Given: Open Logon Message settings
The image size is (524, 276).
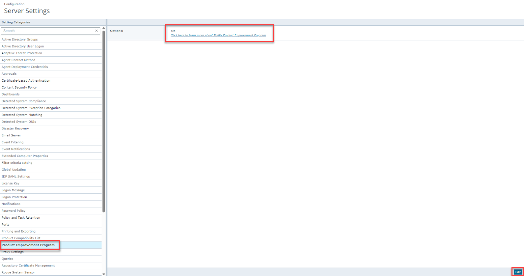Looking at the screenshot, I should click(51, 190).
